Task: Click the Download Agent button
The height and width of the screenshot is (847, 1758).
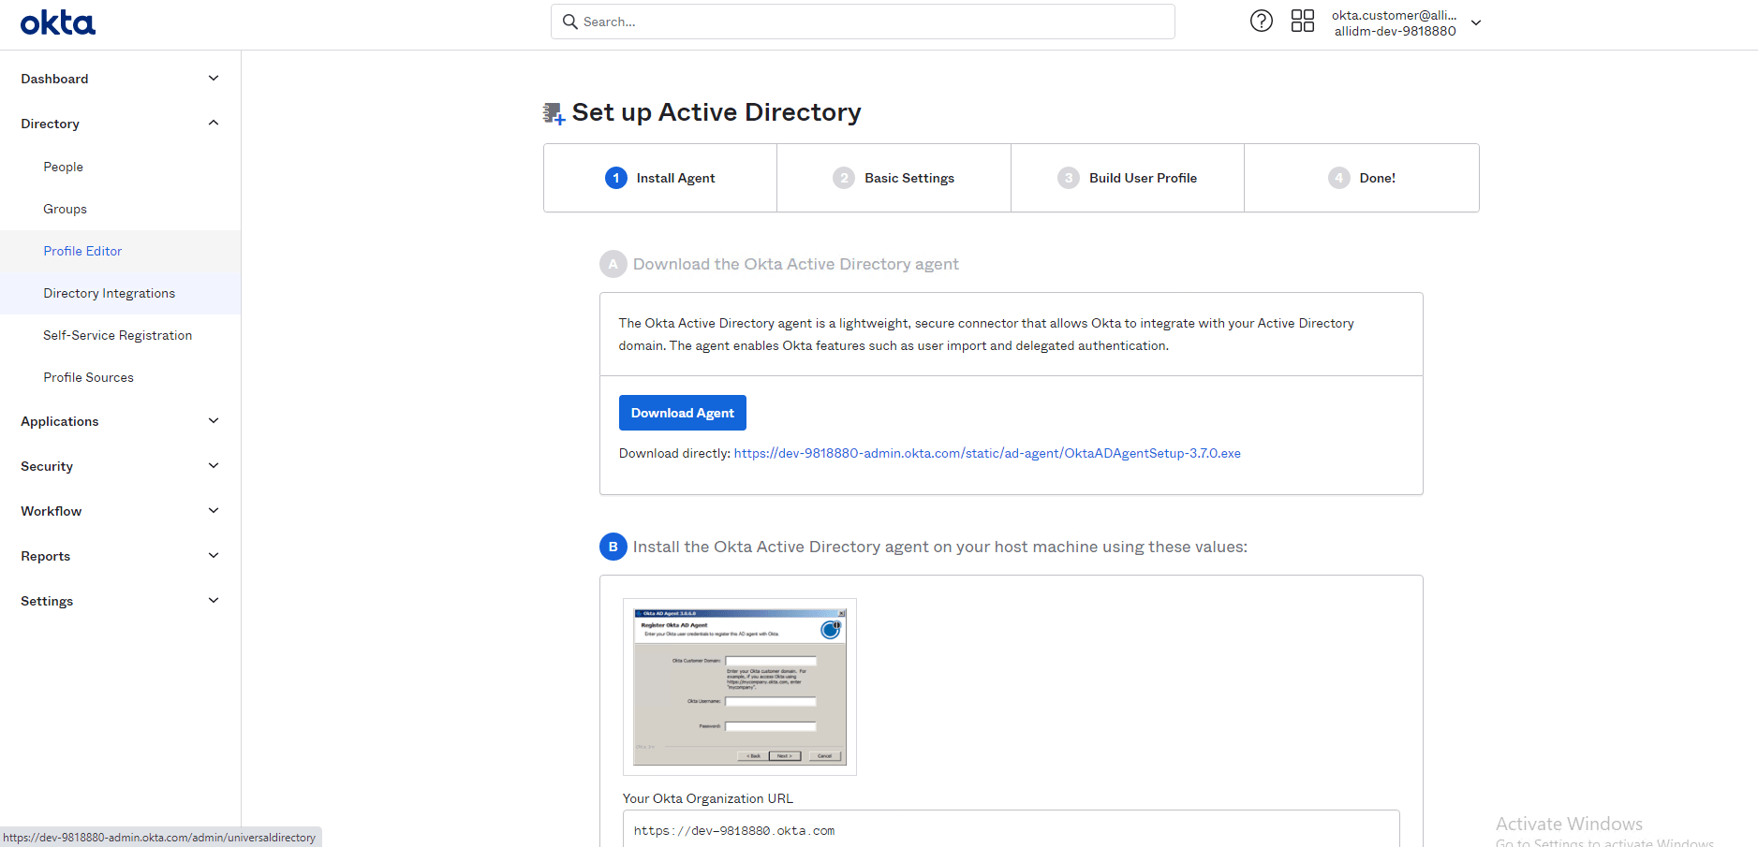Action: click(x=683, y=413)
